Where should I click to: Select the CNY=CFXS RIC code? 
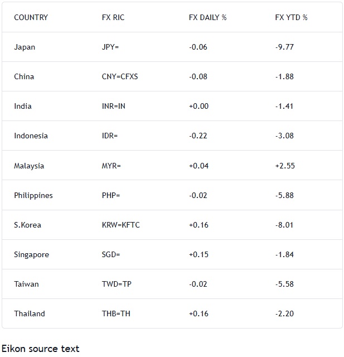pyautogui.click(x=120, y=76)
